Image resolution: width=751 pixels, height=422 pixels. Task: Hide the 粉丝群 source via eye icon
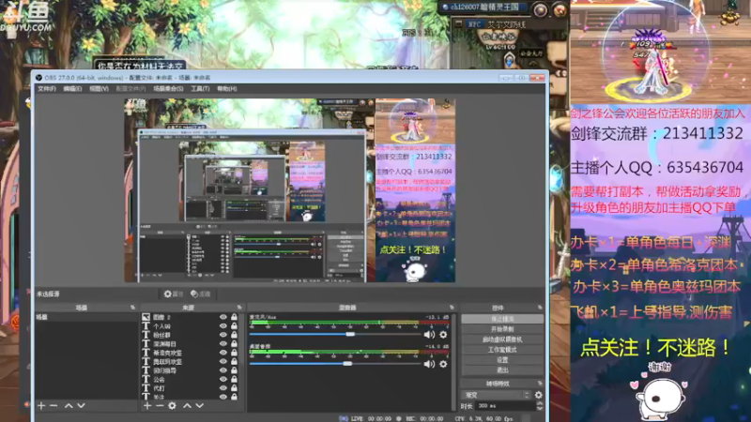[223, 335]
